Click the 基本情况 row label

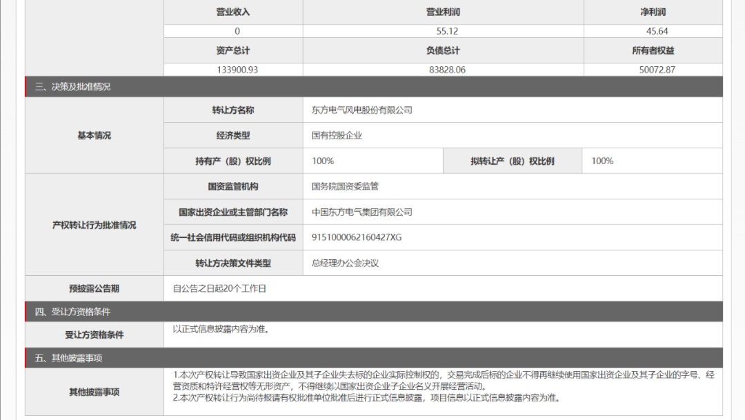[x=94, y=136]
